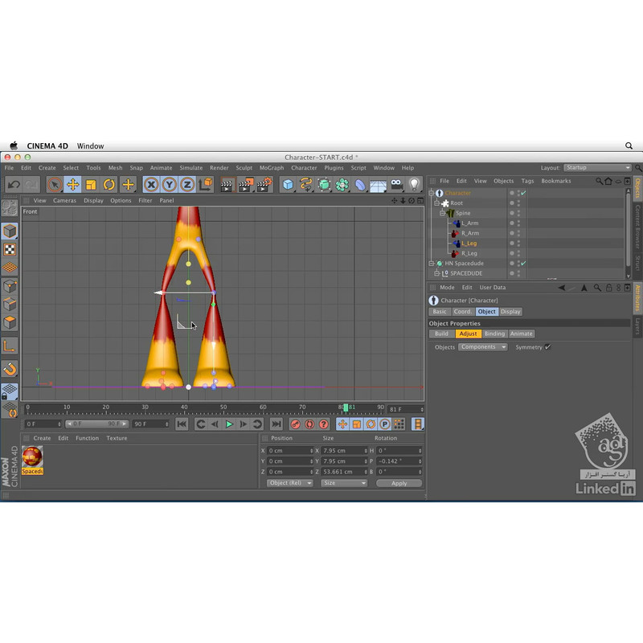Image resolution: width=643 pixels, height=643 pixels.
Task: Open the MoGraph menu
Action: pos(272,168)
